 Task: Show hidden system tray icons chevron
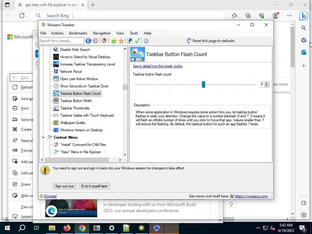pos(258,228)
